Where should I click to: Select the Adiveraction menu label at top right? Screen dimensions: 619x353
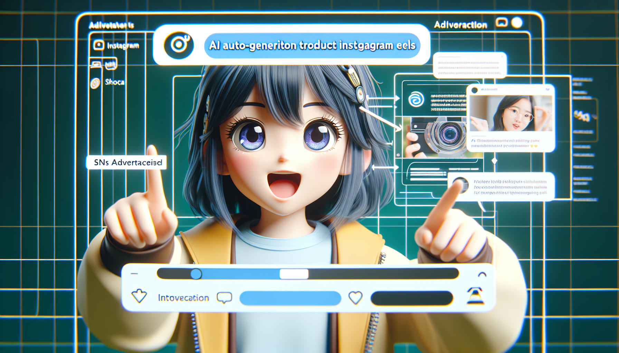point(461,24)
